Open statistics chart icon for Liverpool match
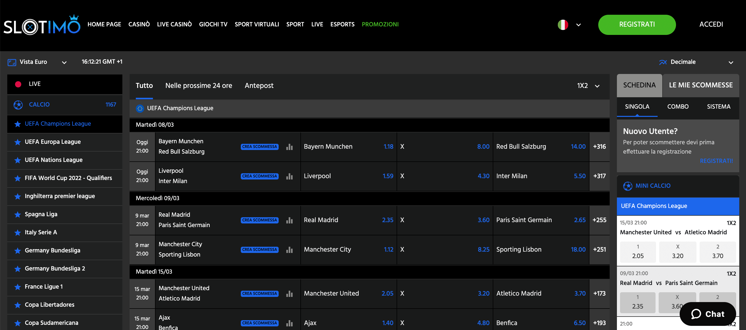The width and height of the screenshot is (746, 330). tap(289, 176)
